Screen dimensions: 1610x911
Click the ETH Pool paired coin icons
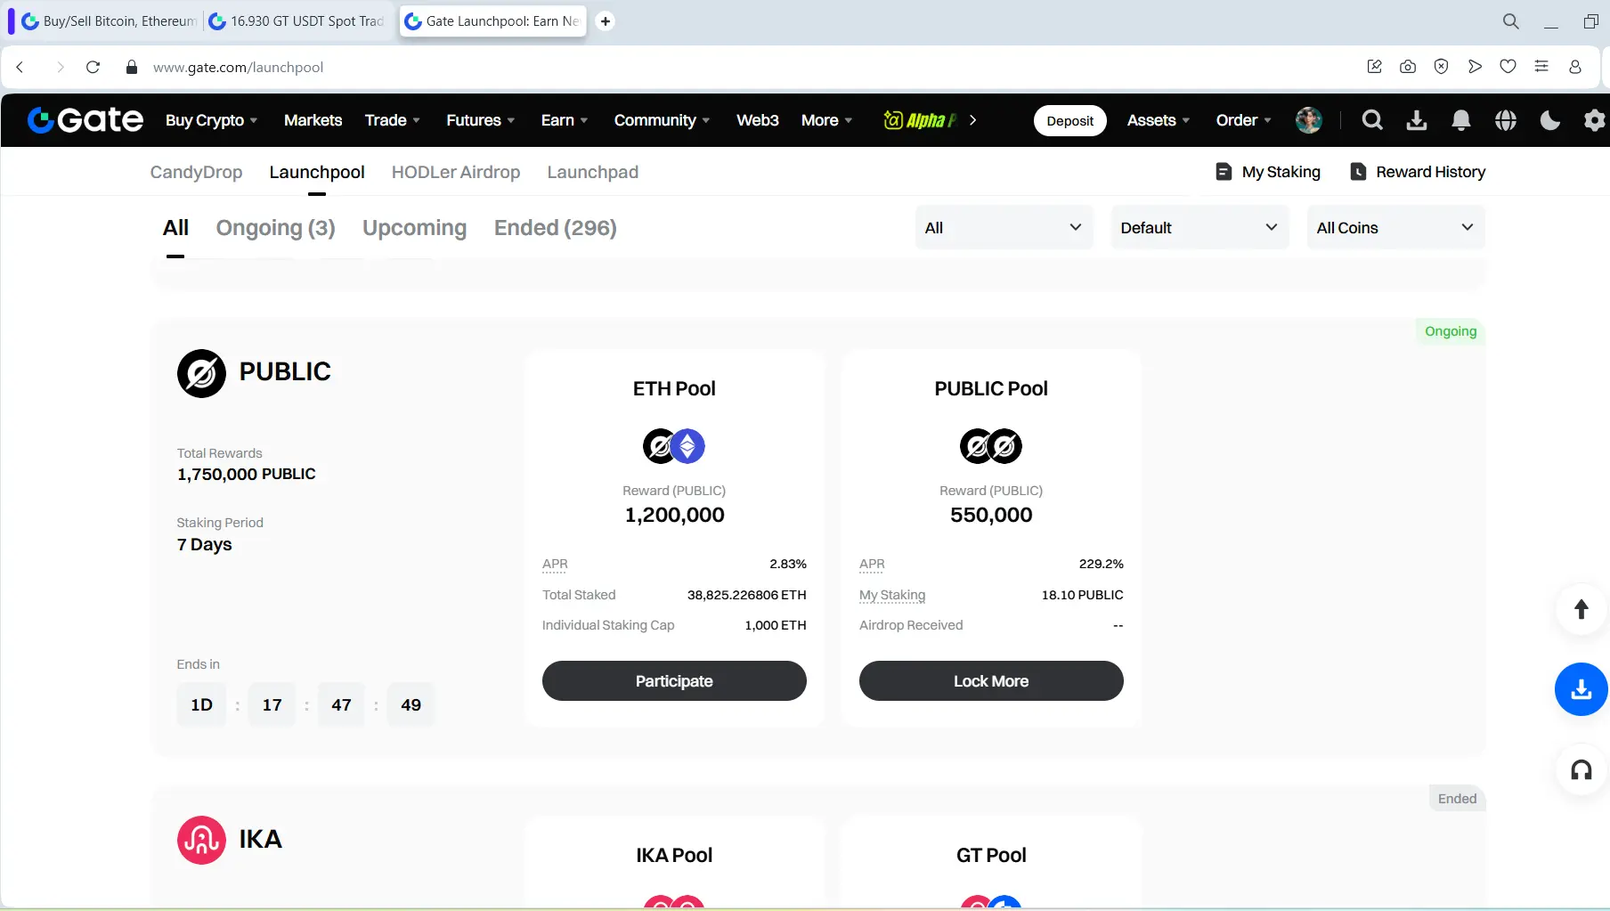[x=674, y=446]
